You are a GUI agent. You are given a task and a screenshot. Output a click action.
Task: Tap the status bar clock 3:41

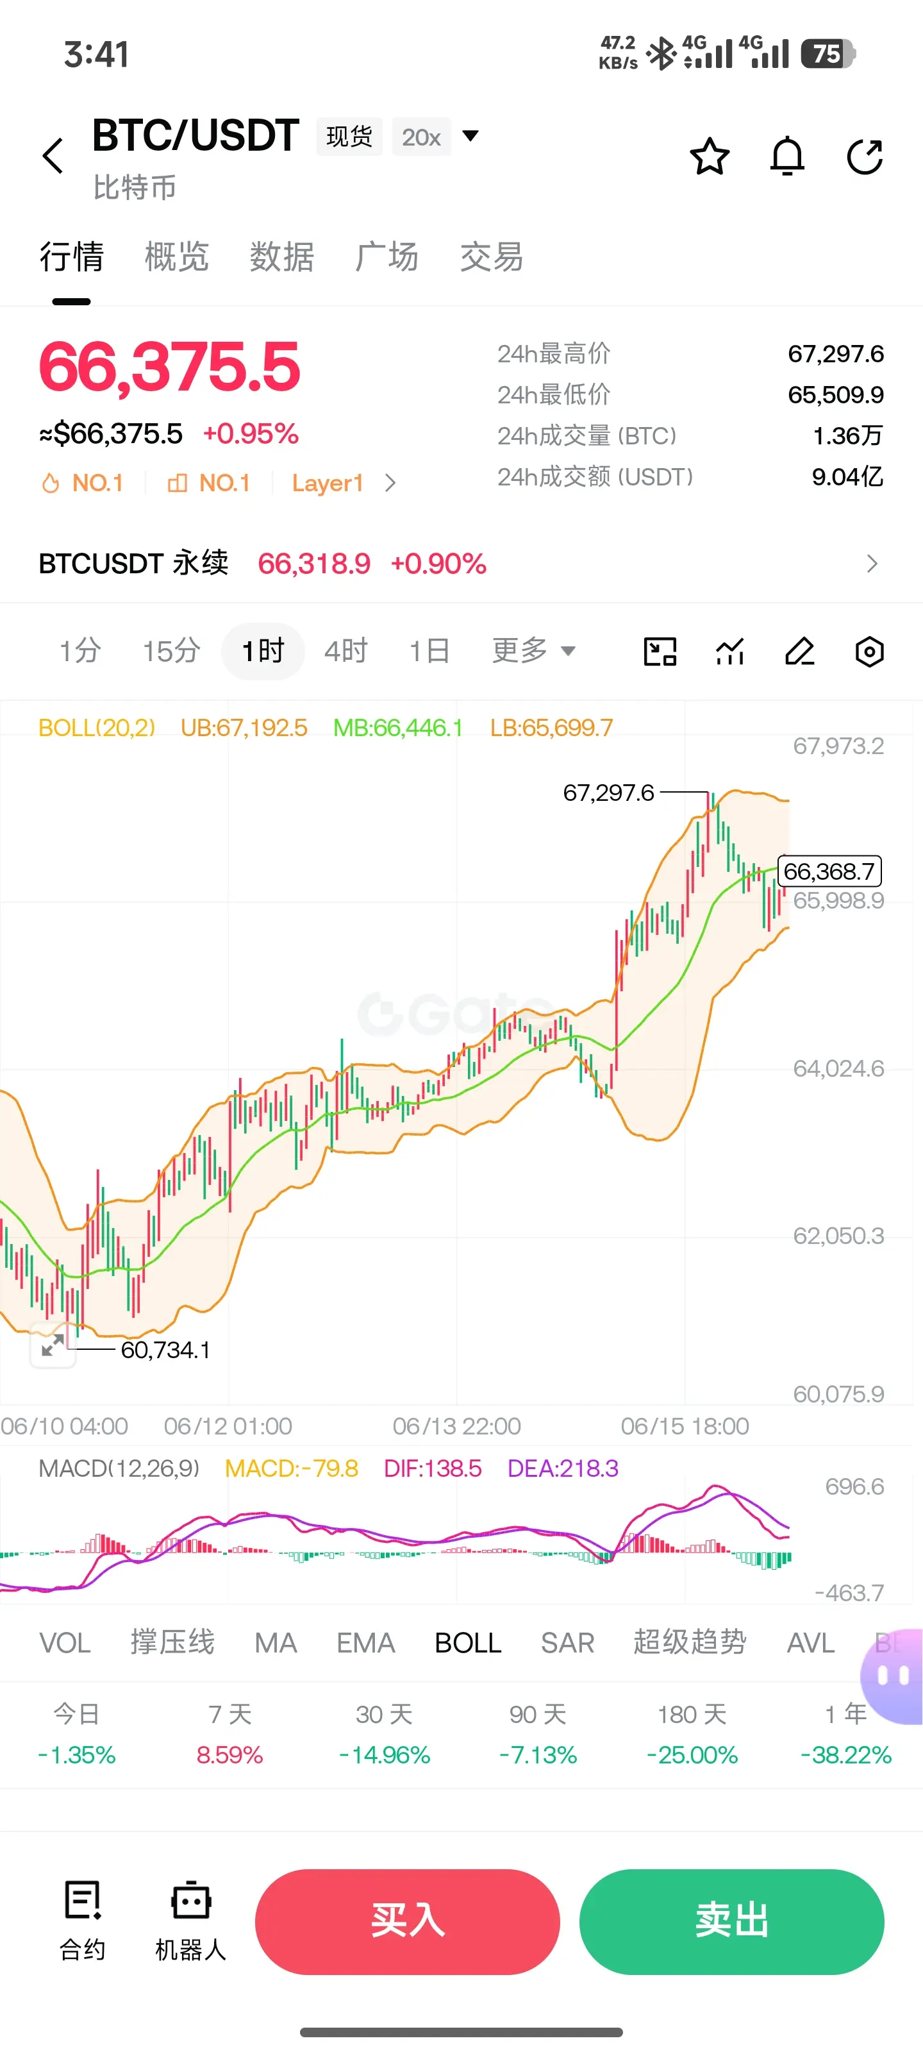96,54
